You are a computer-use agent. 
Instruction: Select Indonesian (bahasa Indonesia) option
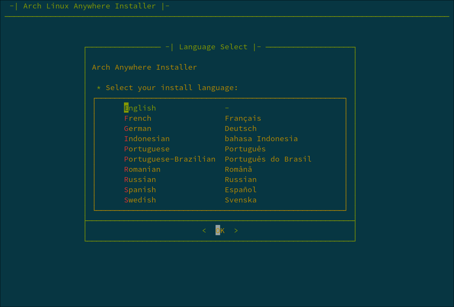click(147, 138)
